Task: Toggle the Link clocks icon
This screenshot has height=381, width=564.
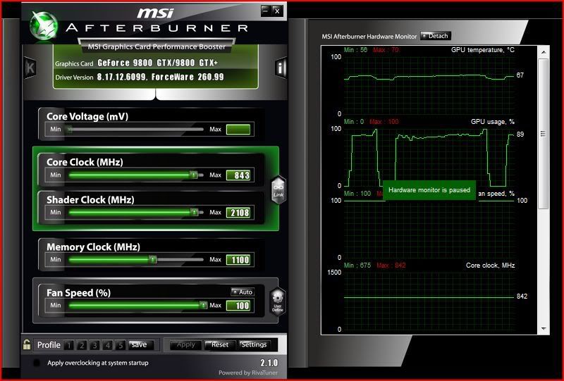Action: tap(278, 190)
